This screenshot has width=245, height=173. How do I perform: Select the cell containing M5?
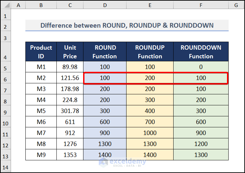point(41,111)
